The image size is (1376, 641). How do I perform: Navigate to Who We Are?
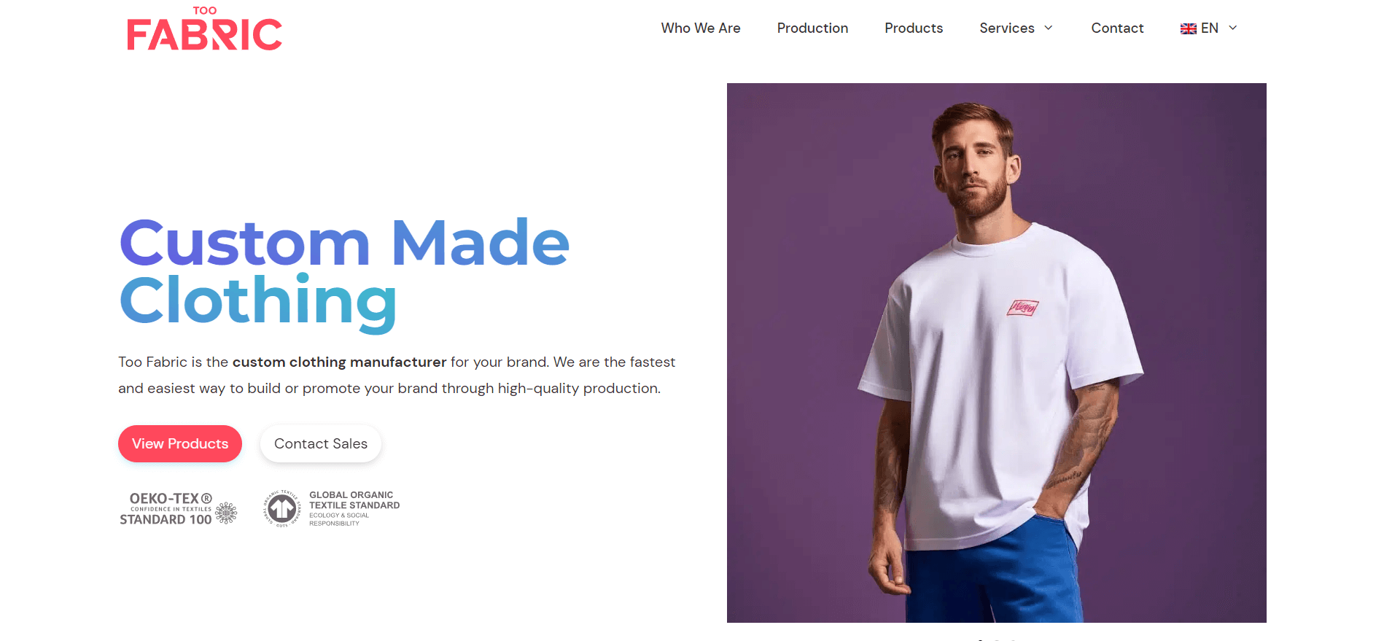pyautogui.click(x=700, y=28)
